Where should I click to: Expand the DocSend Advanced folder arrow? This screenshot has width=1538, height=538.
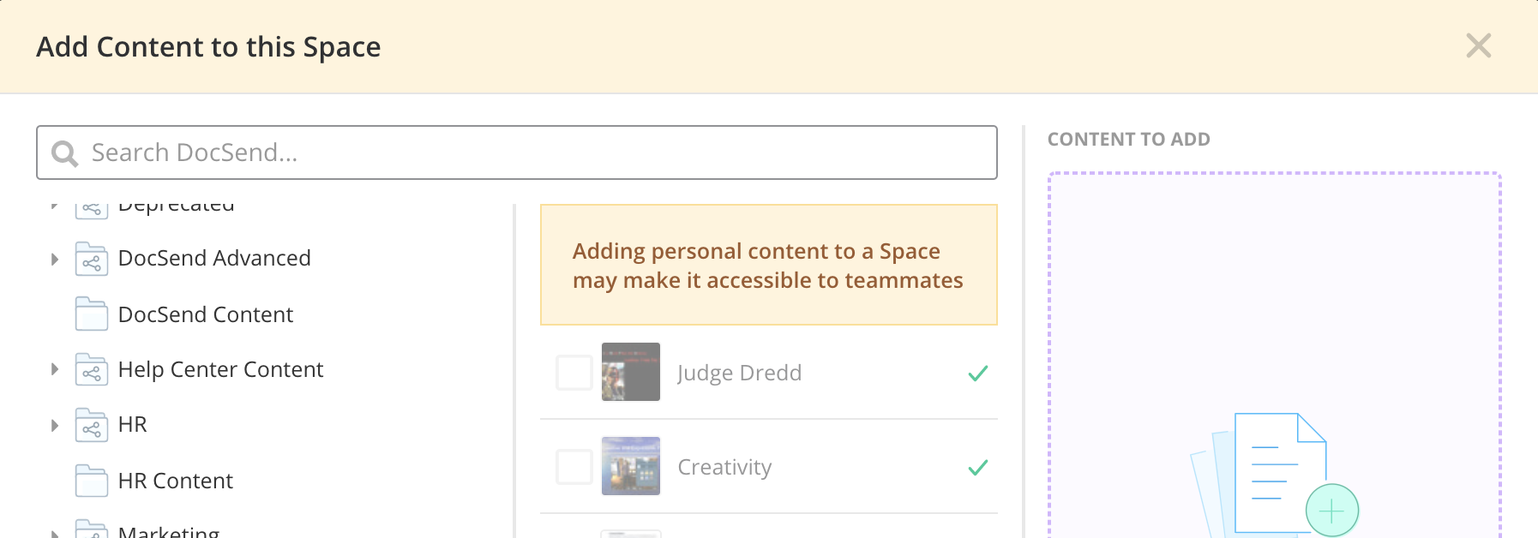click(54, 259)
